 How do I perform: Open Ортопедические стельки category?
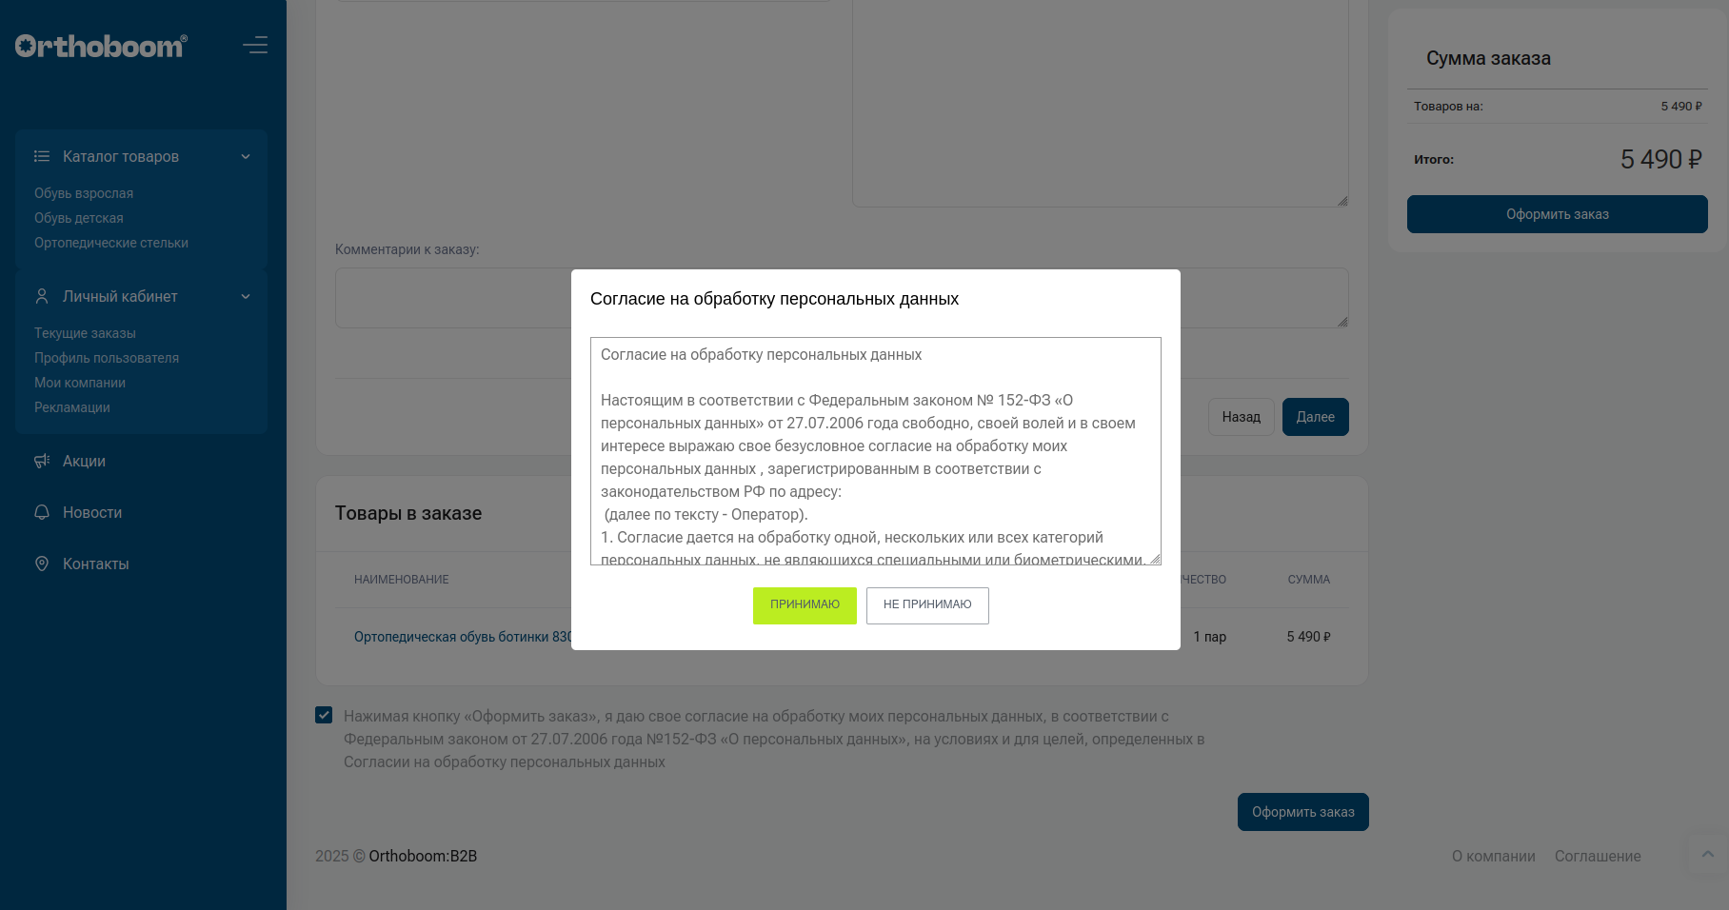(x=111, y=243)
